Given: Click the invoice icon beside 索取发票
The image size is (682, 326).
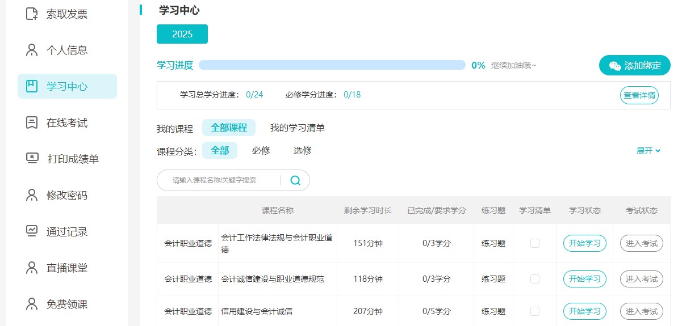Looking at the screenshot, I should point(32,14).
